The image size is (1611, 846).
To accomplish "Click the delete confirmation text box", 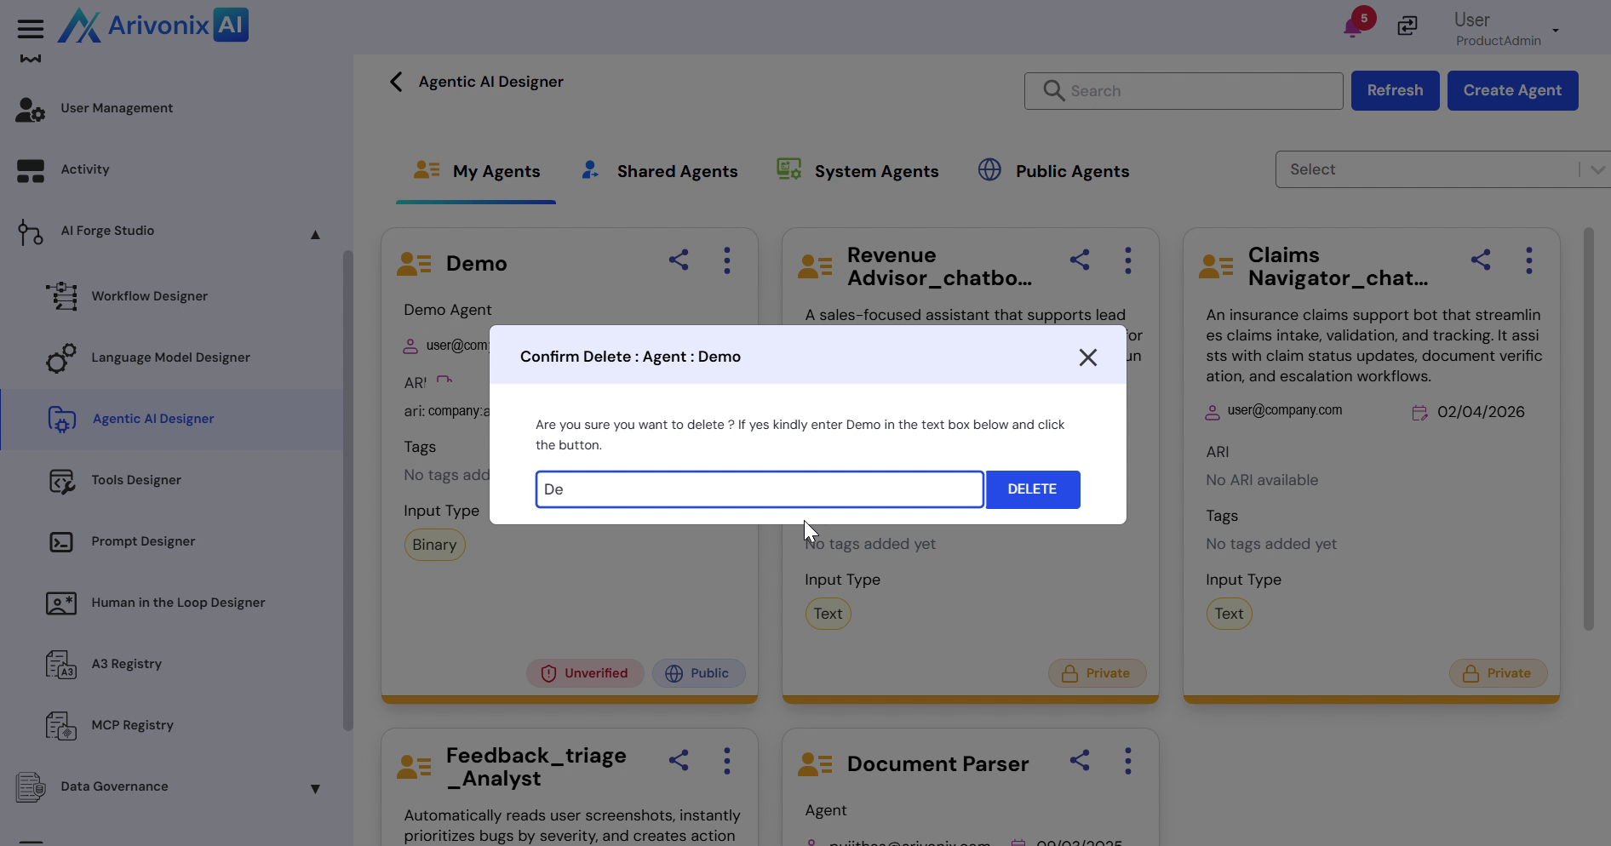I will pos(759,489).
